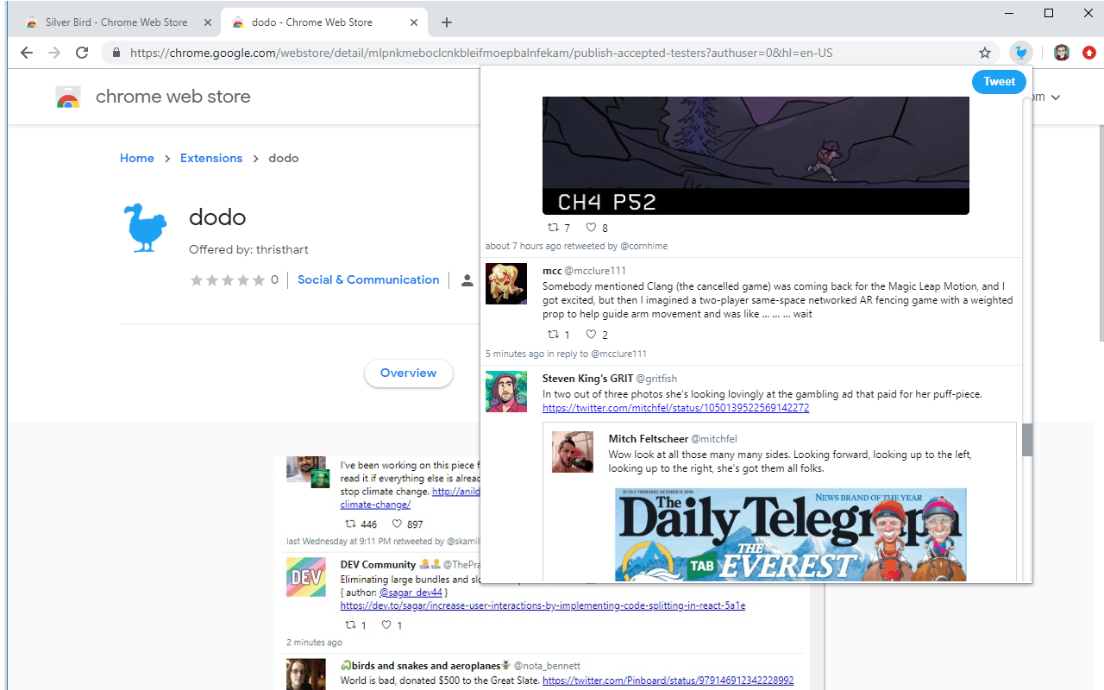The height and width of the screenshot is (690, 1104).
Task: Click the Chrome Web Store logo
Action: [68, 97]
